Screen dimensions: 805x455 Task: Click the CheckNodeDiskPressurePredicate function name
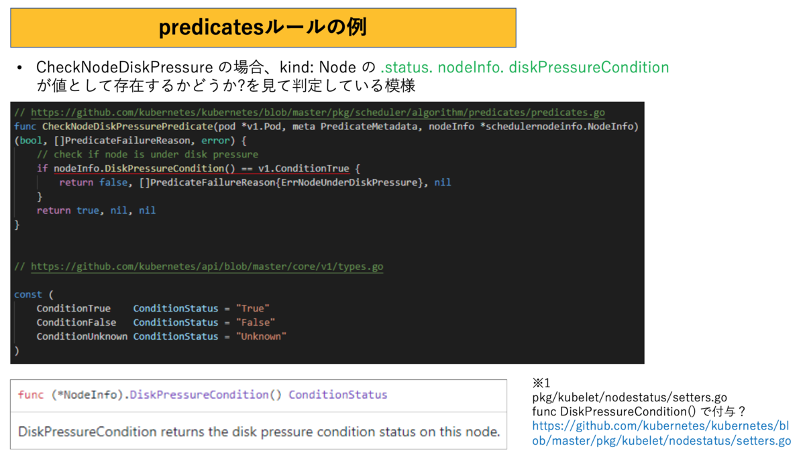click(x=125, y=127)
